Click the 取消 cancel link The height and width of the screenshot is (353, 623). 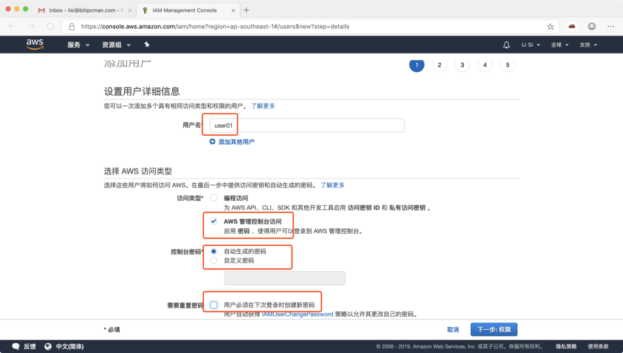[x=453, y=329]
